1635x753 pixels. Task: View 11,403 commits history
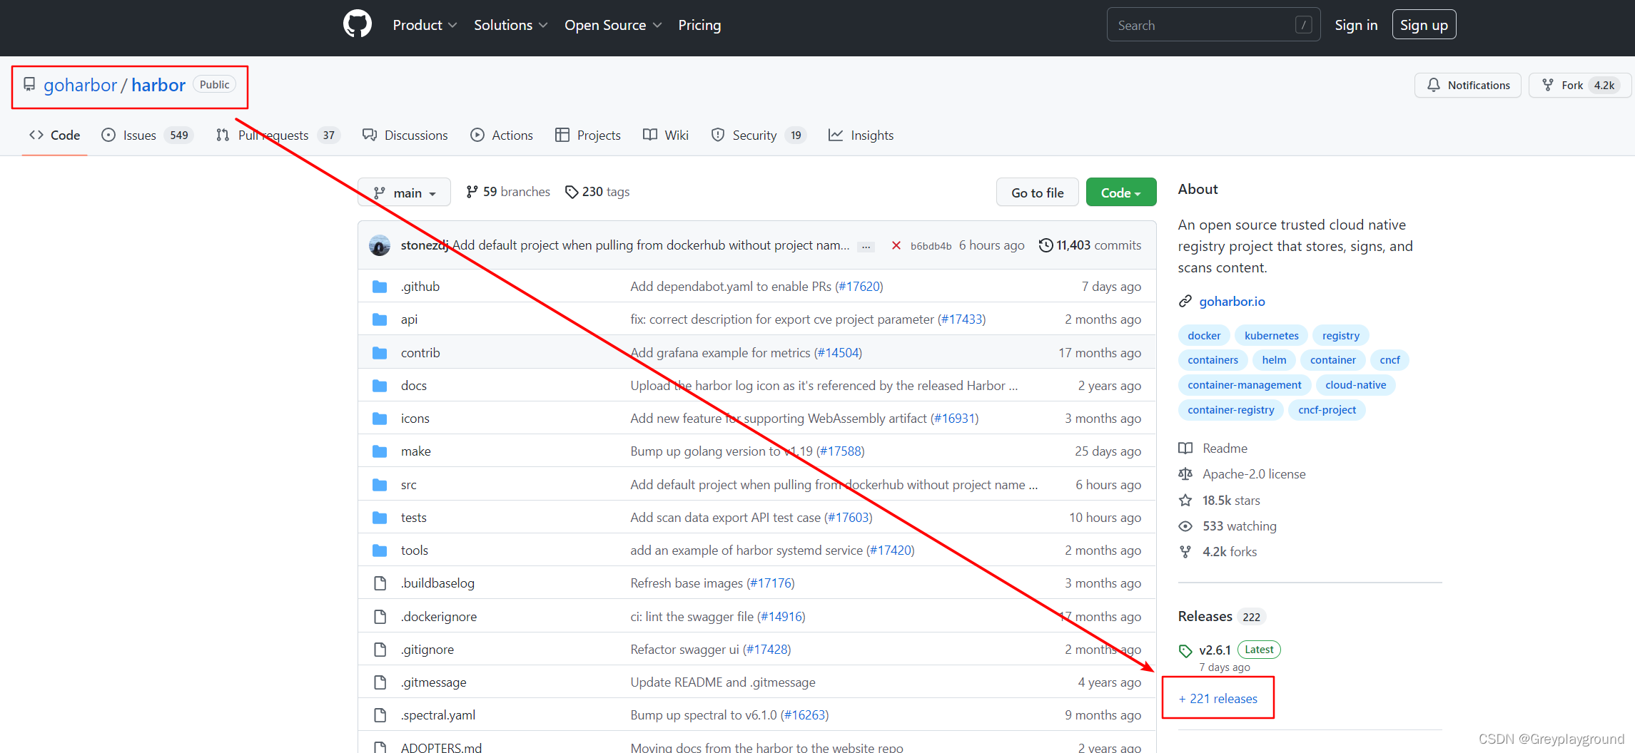click(x=1090, y=245)
